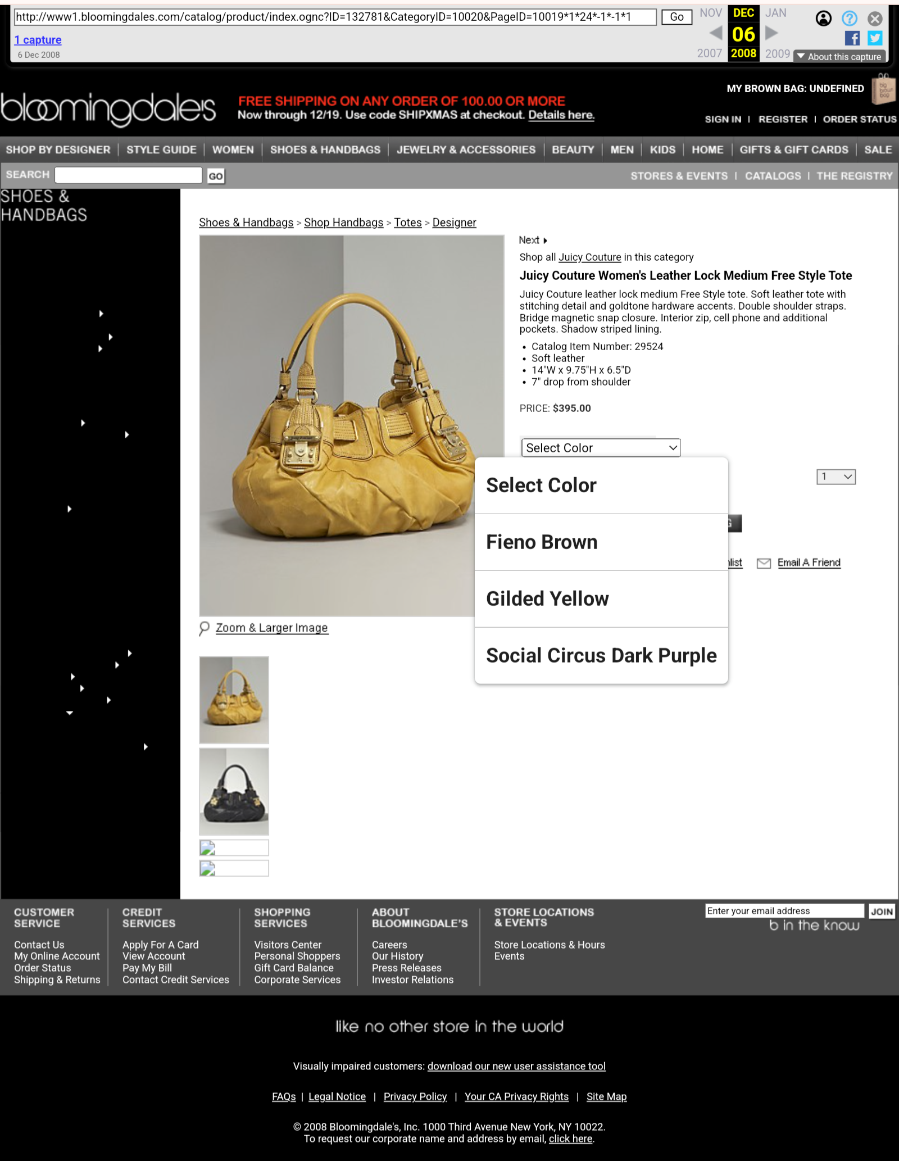This screenshot has width=899, height=1161.
Task: Open Store Locations & Hours link
Action: (549, 945)
